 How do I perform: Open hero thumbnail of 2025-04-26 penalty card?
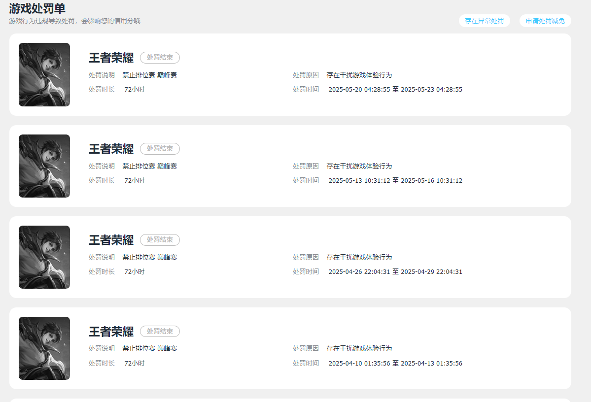44,257
